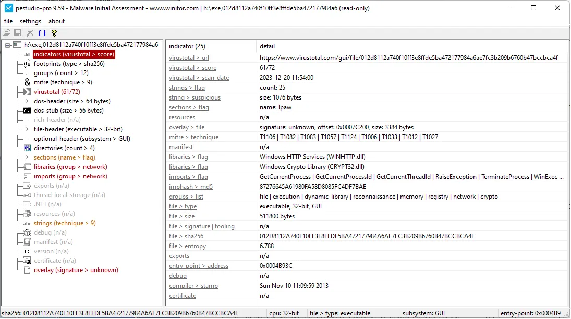This screenshot has width=571, height=319.
Task: Select strings (technique > 9) tree item
Action: click(65, 223)
